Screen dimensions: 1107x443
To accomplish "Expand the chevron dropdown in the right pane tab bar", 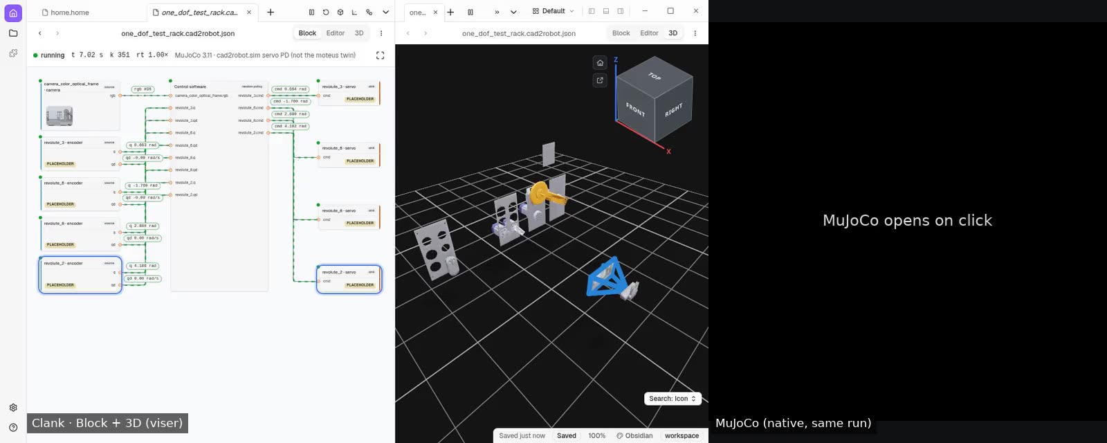I will 513,12.
